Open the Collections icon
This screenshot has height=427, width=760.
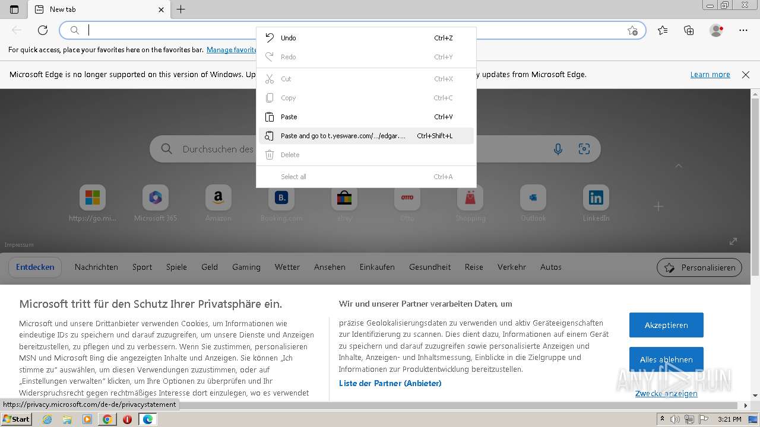click(x=689, y=30)
